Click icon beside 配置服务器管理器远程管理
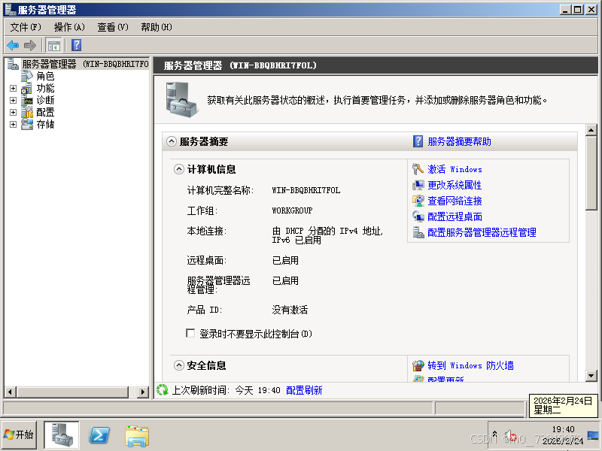 pos(418,232)
